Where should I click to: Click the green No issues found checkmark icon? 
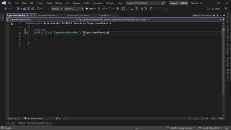(25, 118)
